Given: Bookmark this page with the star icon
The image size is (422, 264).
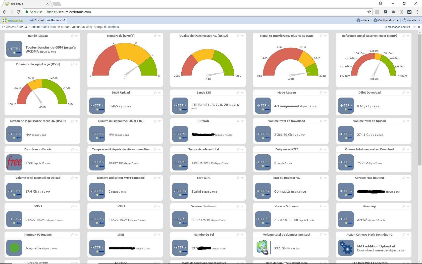Looking at the screenshot, I should click(x=369, y=12).
